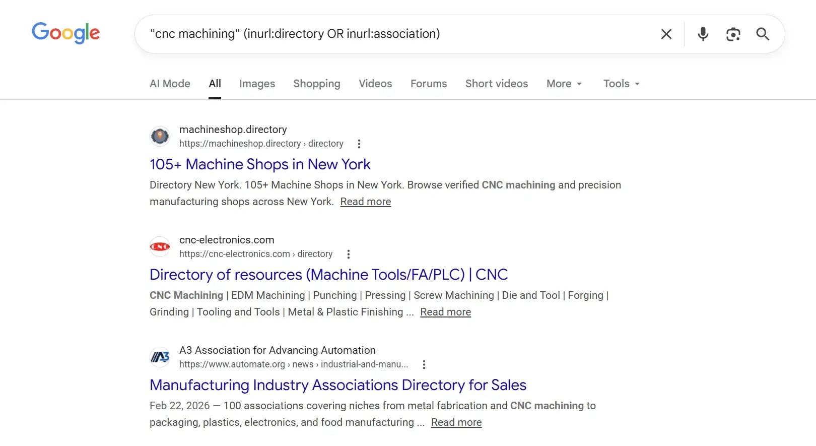816x446 pixels.
Task: Expand the Tools dropdown
Action: (622, 84)
